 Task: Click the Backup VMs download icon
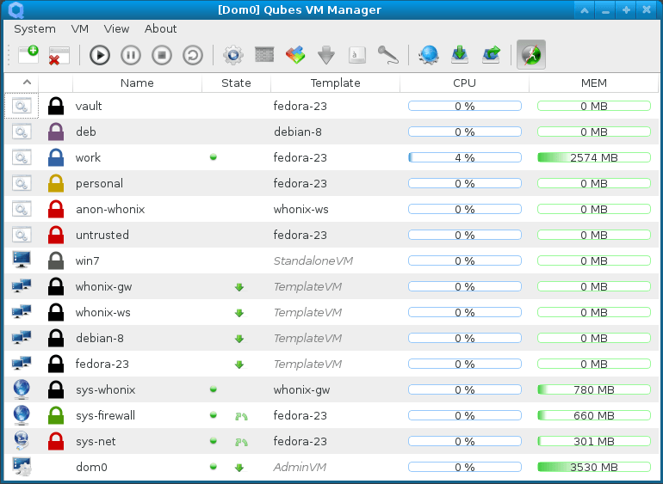coord(460,55)
